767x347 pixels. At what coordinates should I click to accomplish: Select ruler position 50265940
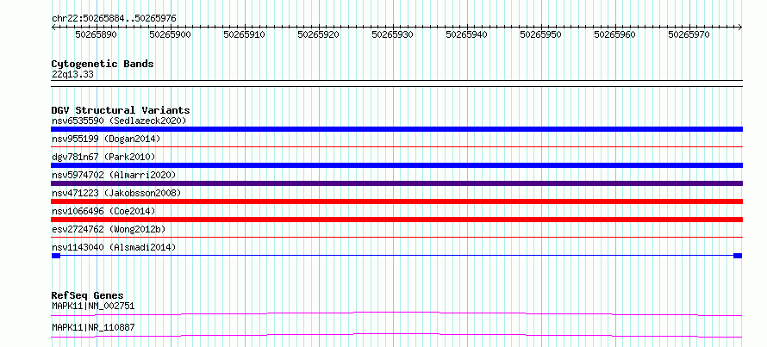468,35
